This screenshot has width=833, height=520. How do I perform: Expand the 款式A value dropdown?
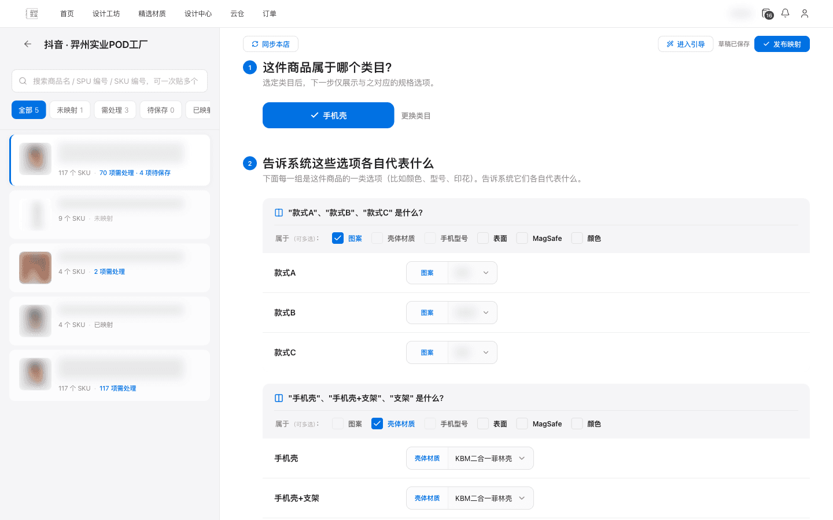click(473, 273)
